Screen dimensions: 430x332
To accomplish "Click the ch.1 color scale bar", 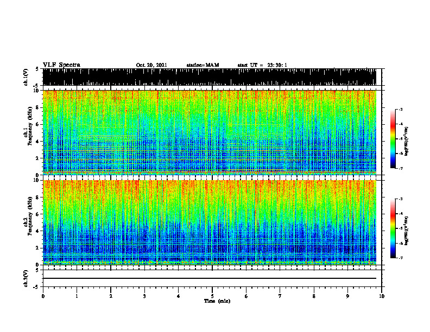I will point(393,139).
